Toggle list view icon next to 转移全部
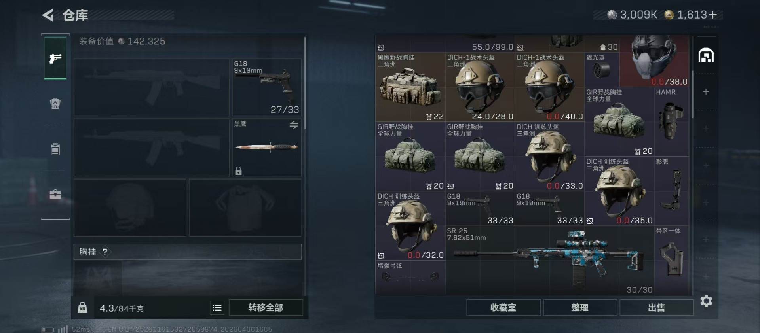This screenshot has height=333, width=760. [217, 308]
